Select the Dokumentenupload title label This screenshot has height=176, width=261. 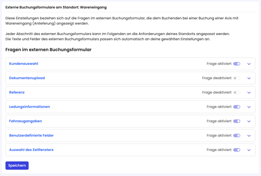coord(27,78)
